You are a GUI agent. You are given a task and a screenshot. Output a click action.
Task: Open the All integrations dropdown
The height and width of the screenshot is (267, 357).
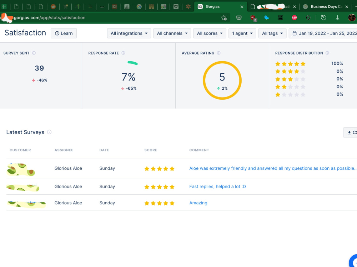(129, 33)
